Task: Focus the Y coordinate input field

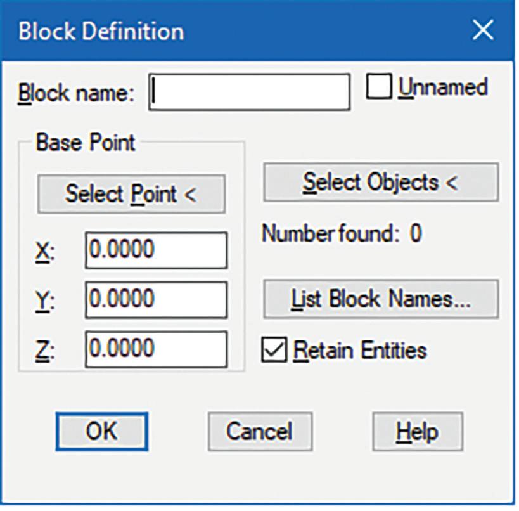Action: tap(156, 300)
